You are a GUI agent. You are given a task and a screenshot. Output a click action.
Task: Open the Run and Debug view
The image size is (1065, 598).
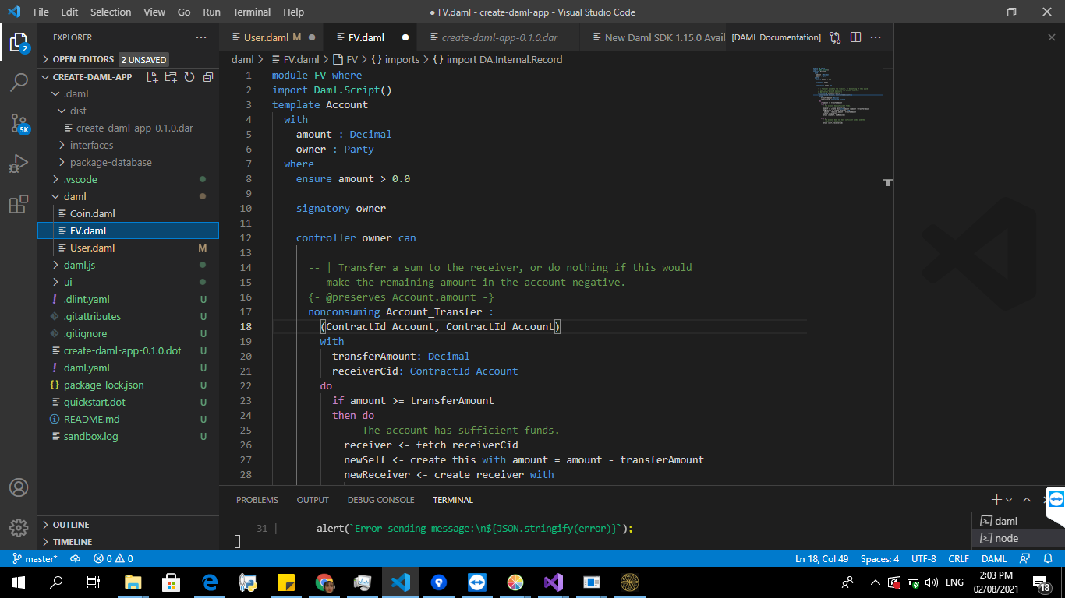coord(19,164)
